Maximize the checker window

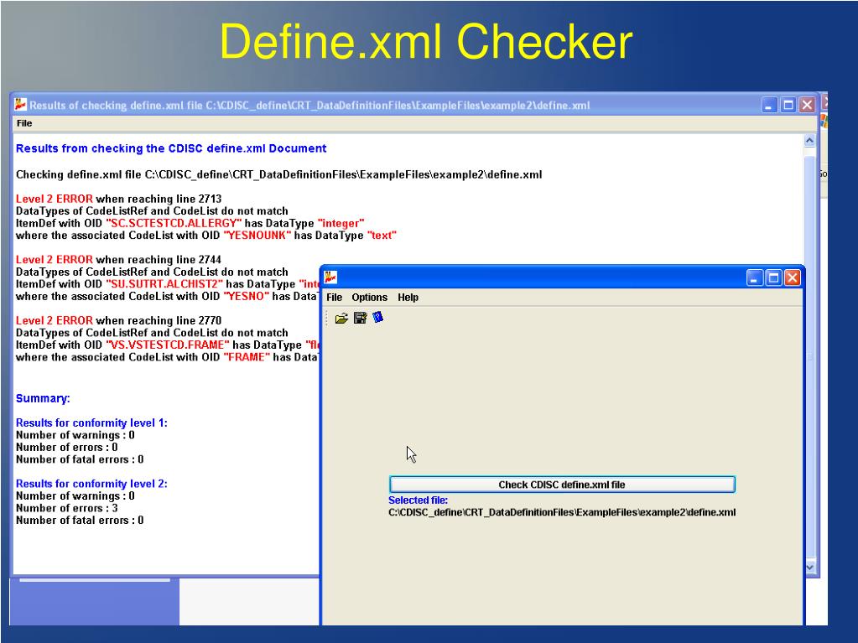(774, 277)
